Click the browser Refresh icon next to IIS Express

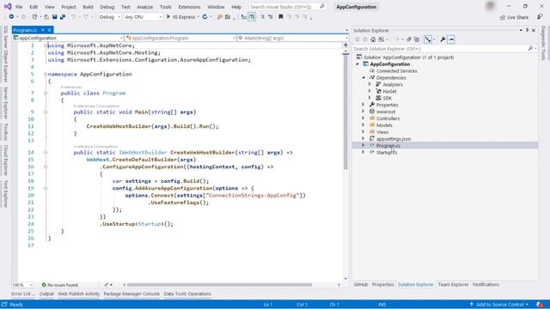[205, 17]
